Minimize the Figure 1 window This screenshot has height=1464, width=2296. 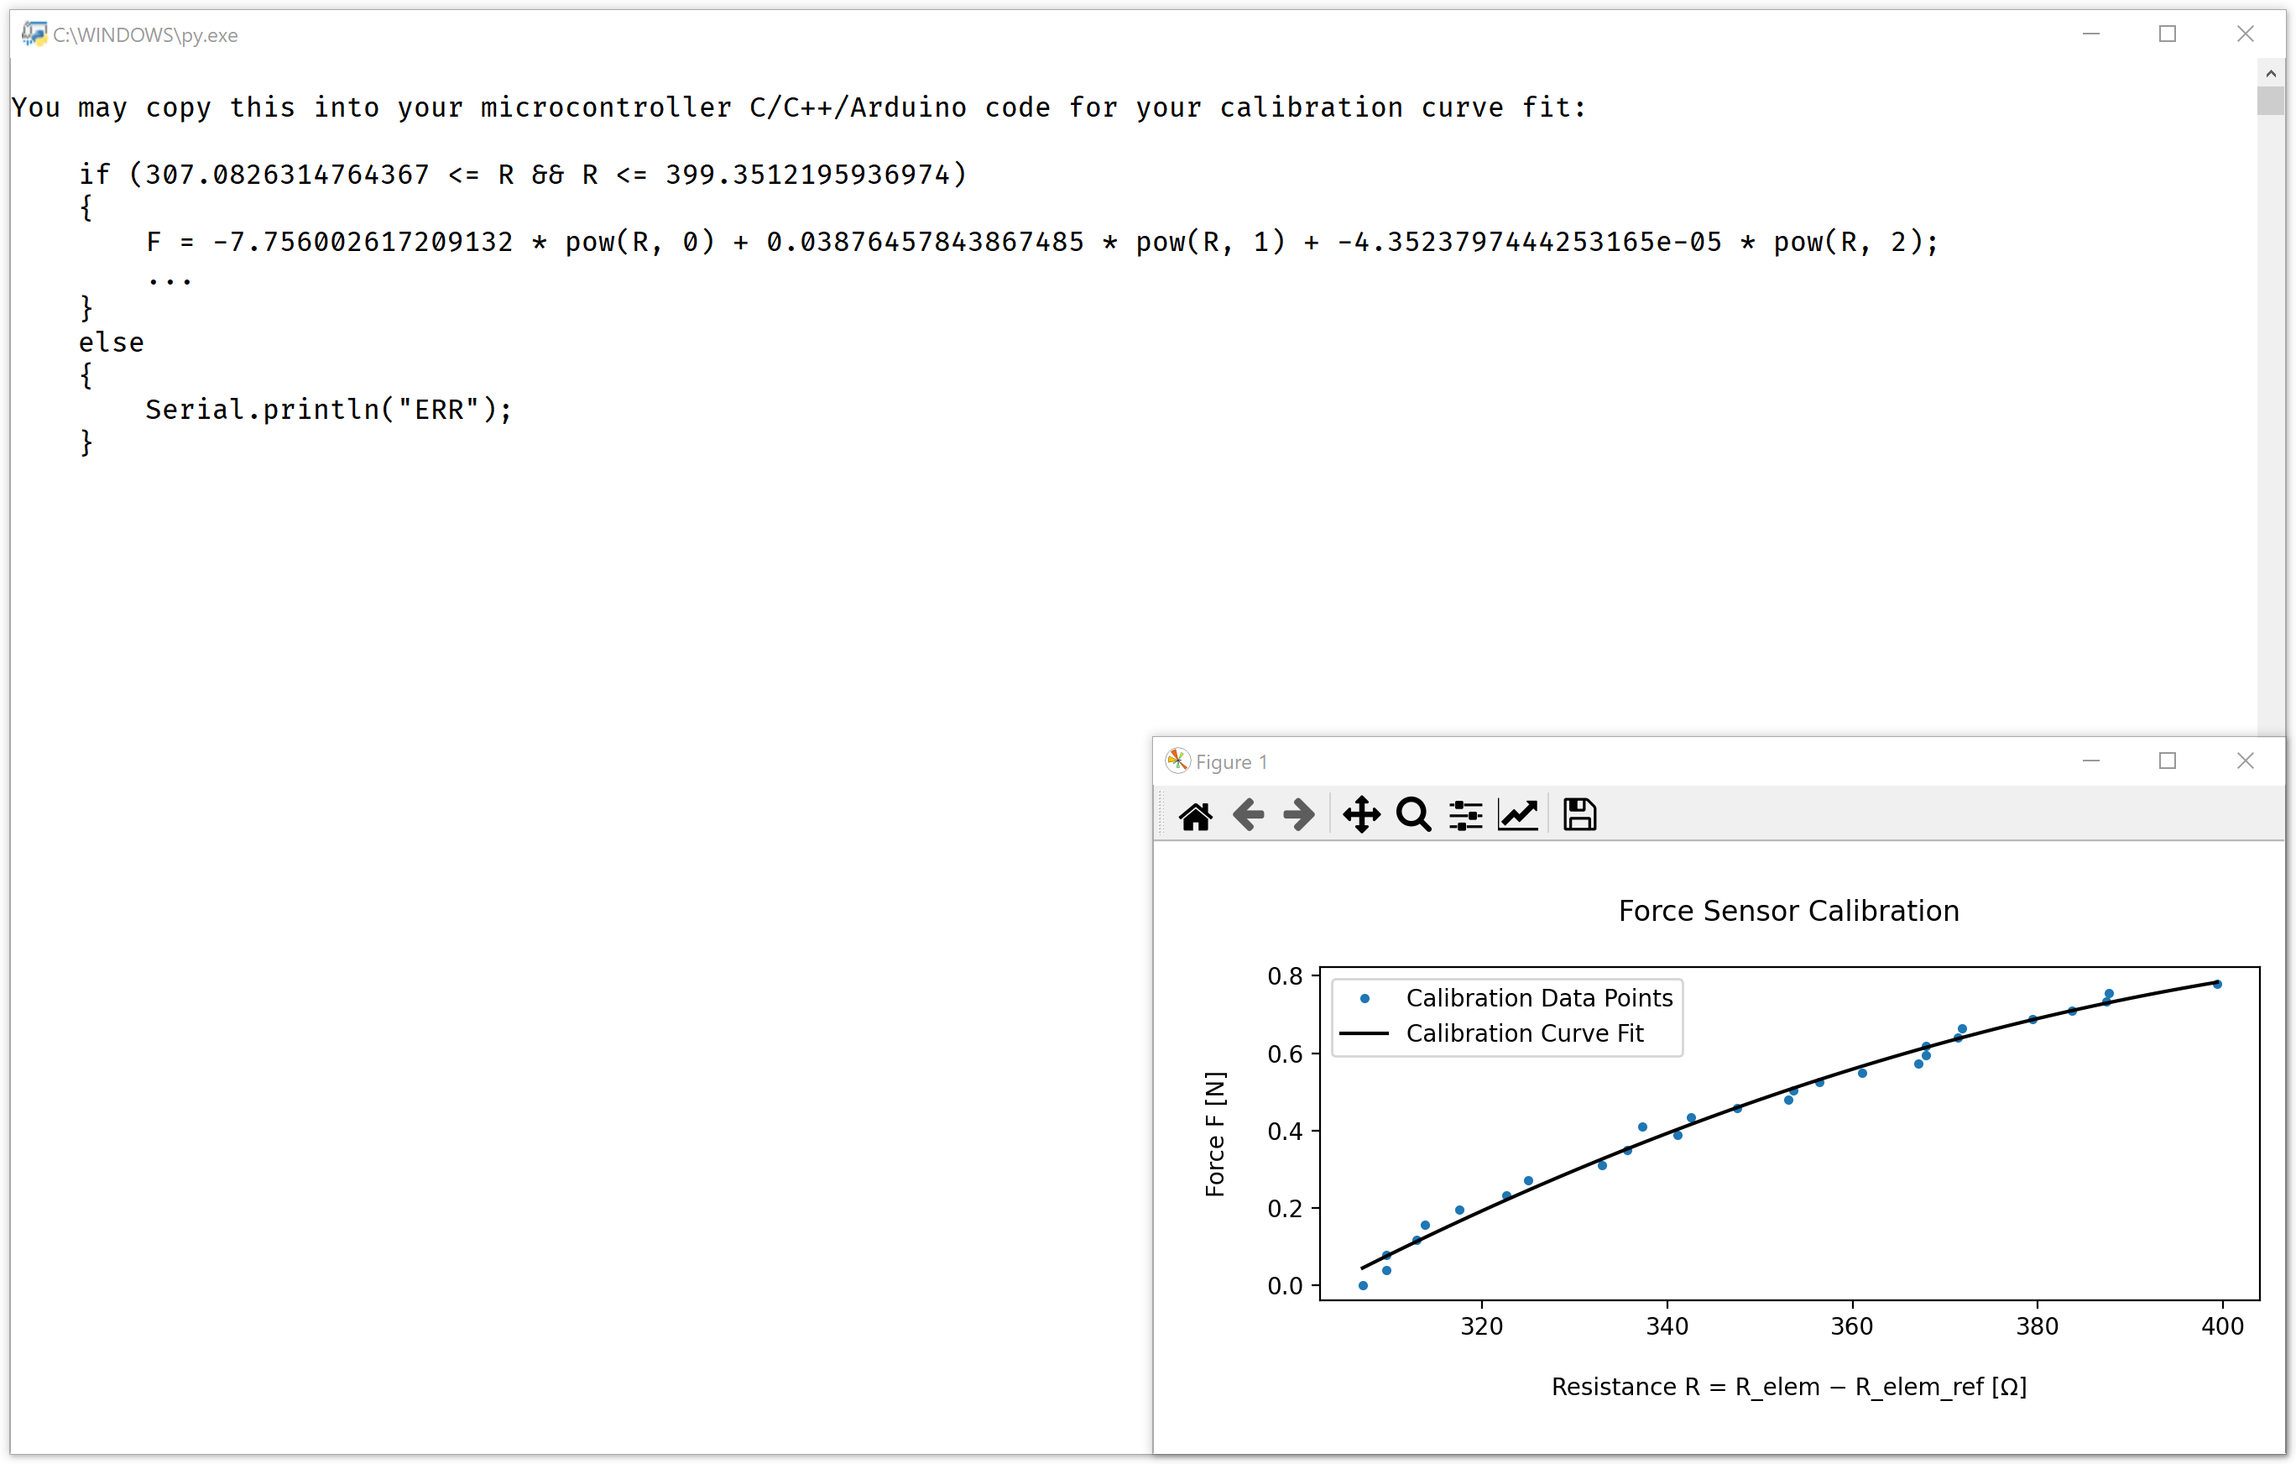coord(2091,761)
